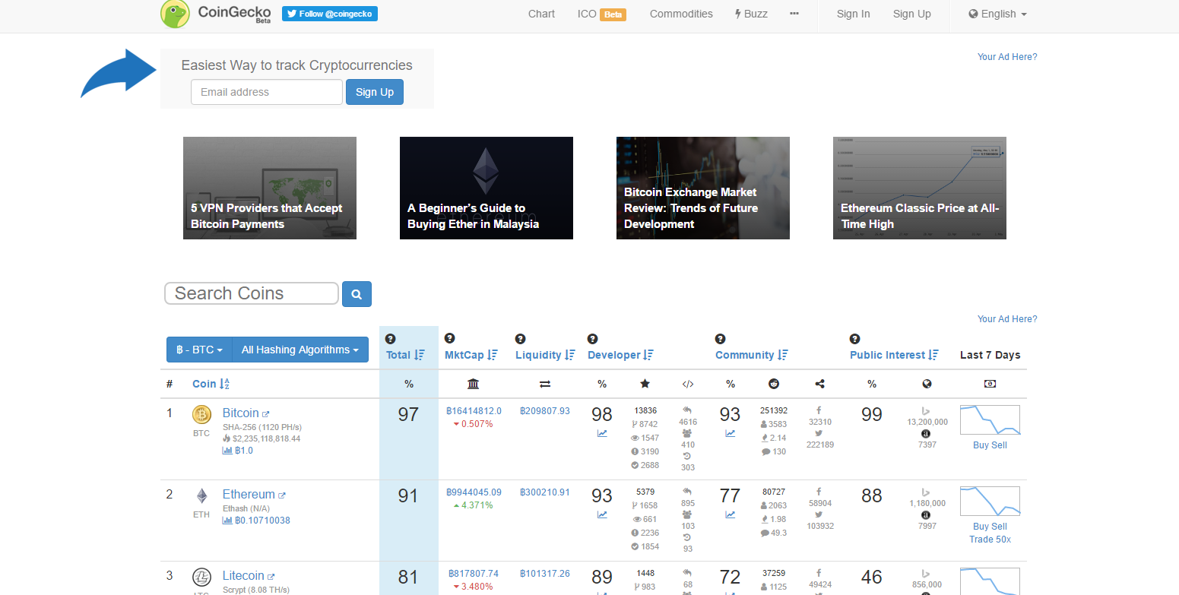Click the liquidity exchange arrows icon
Viewport: 1179px width, 595px height.
(x=545, y=385)
